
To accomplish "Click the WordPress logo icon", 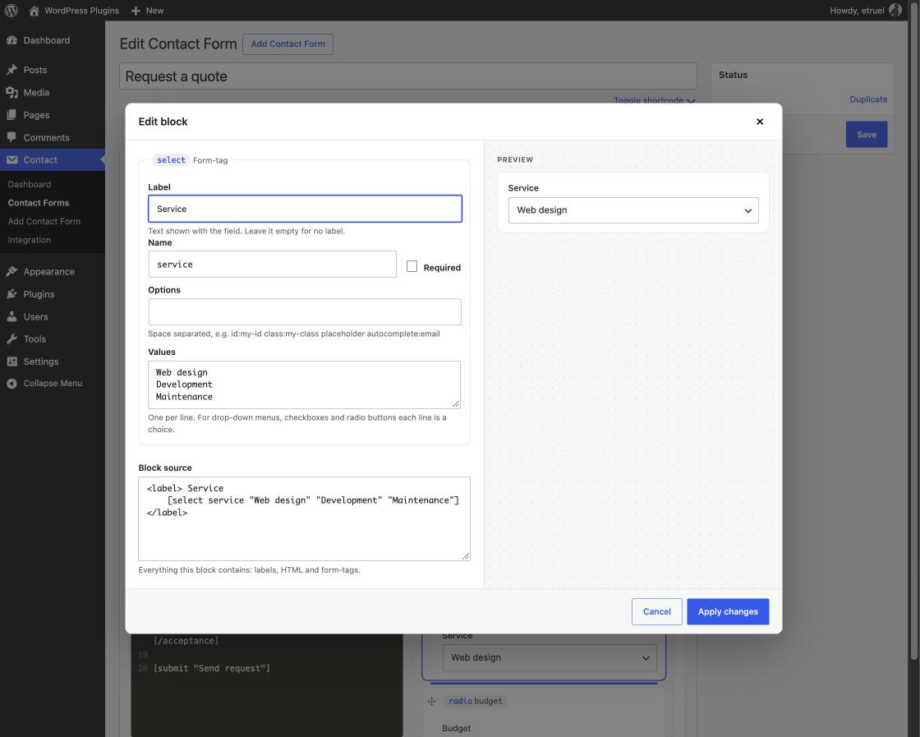I will click(x=11, y=11).
